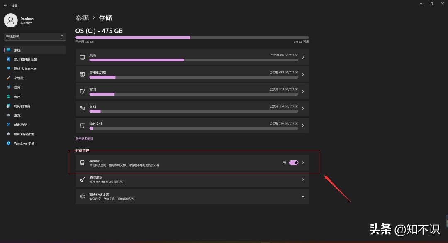Open 辅助功能 in the sidebar
The width and height of the screenshot is (448, 243).
click(20, 125)
